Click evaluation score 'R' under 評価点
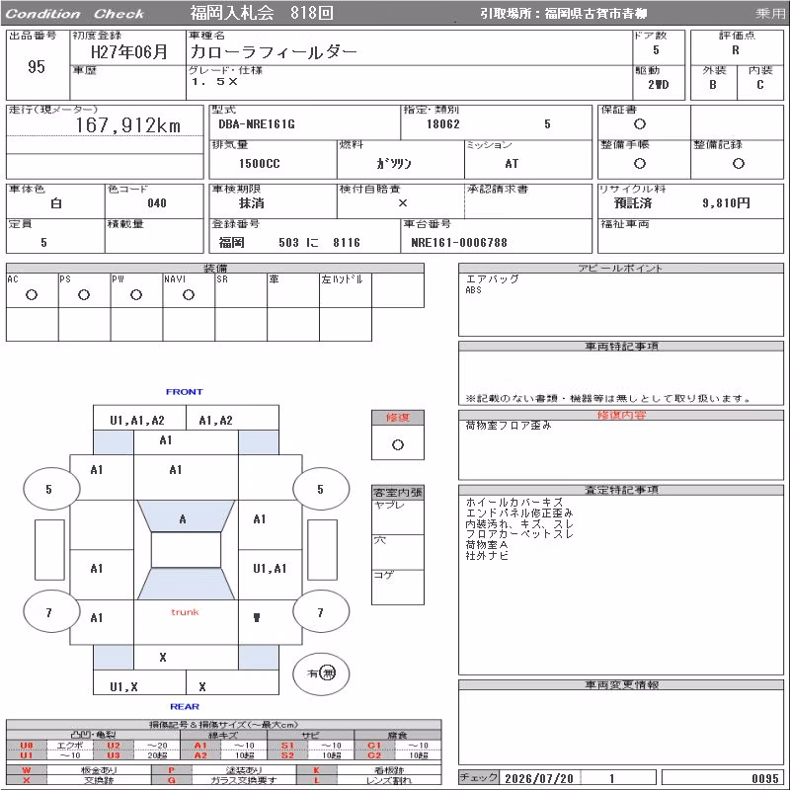 [736, 50]
